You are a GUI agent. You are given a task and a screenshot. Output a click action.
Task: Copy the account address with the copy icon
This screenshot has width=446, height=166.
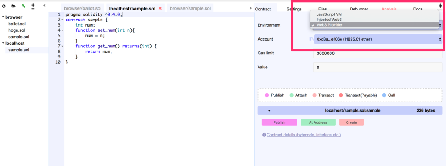311,39
